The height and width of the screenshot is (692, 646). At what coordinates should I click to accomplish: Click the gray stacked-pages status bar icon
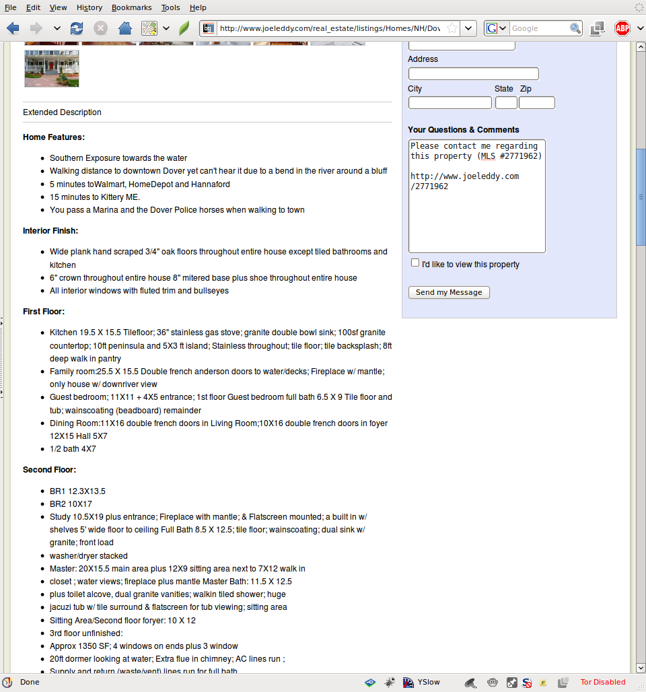coord(563,683)
